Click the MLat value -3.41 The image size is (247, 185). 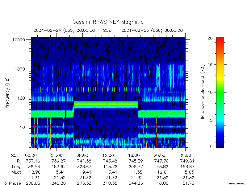click(x=111, y=172)
